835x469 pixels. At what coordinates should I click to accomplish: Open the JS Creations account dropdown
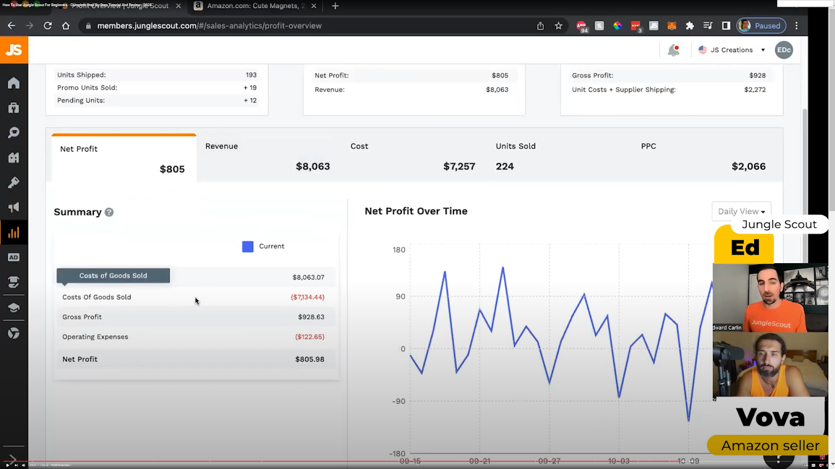coord(732,50)
